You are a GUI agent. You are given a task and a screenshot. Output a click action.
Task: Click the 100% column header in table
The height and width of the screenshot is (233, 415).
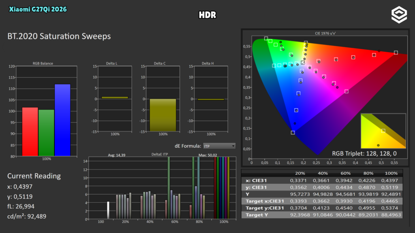pos(391,173)
